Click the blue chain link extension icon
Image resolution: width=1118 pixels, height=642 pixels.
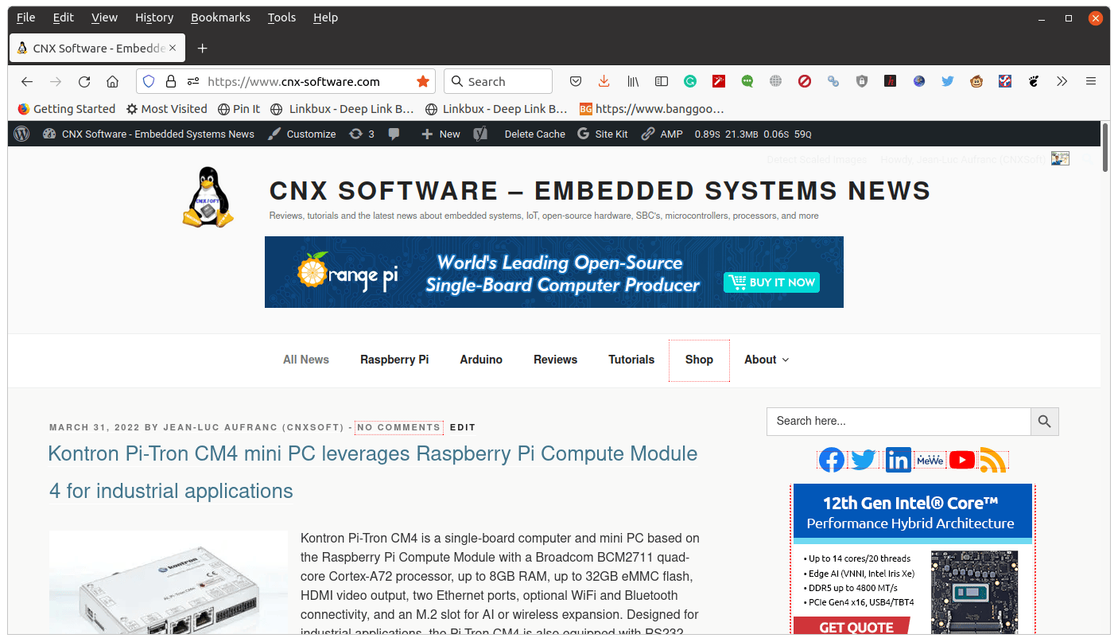click(x=833, y=81)
